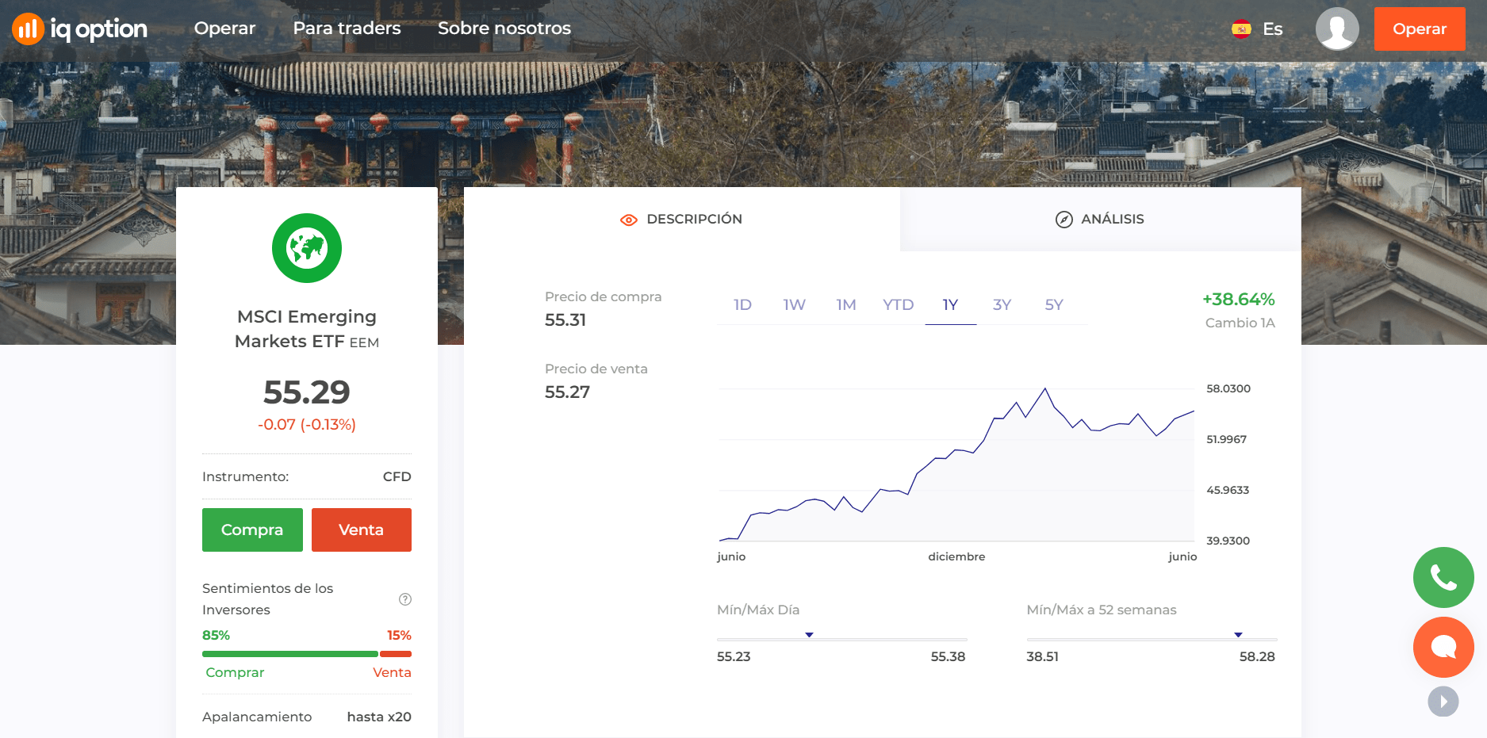Screen dimensions: 1487x738
Task: Open the Para traders menu
Action: 347,29
